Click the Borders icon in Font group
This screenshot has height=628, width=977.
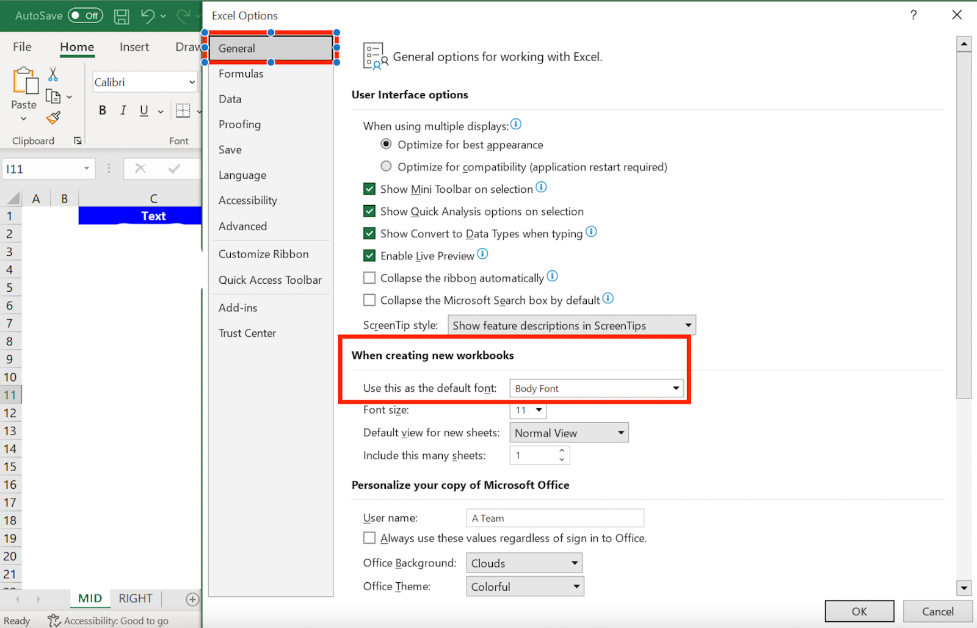tap(183, 110)
